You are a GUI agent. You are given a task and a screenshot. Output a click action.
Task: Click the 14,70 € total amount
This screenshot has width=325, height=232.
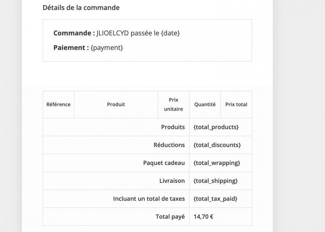tap(203, 217)
